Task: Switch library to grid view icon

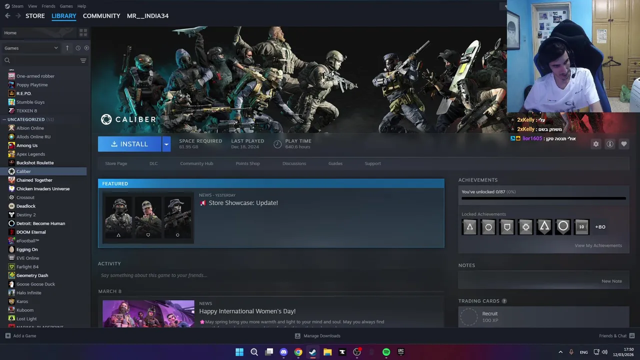Action: (83, 32)
